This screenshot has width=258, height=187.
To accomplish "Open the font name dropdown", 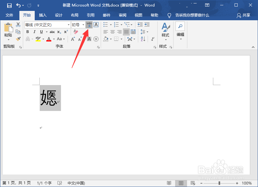I will (69, 25).
